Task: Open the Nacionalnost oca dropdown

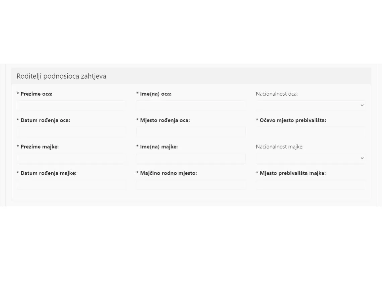Action: pos(310,105)
